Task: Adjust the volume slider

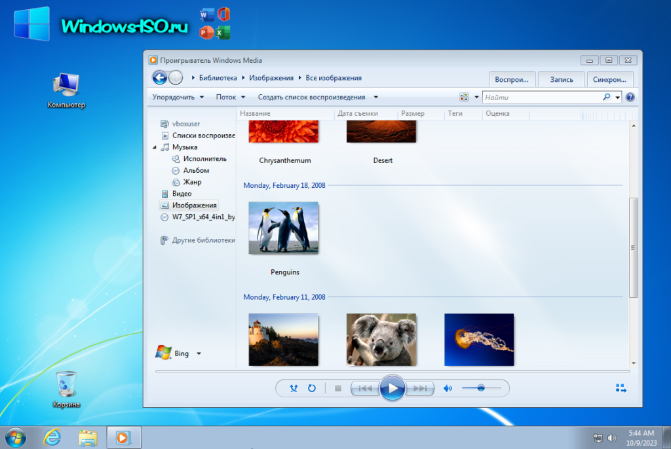Action: pos(481,388)
